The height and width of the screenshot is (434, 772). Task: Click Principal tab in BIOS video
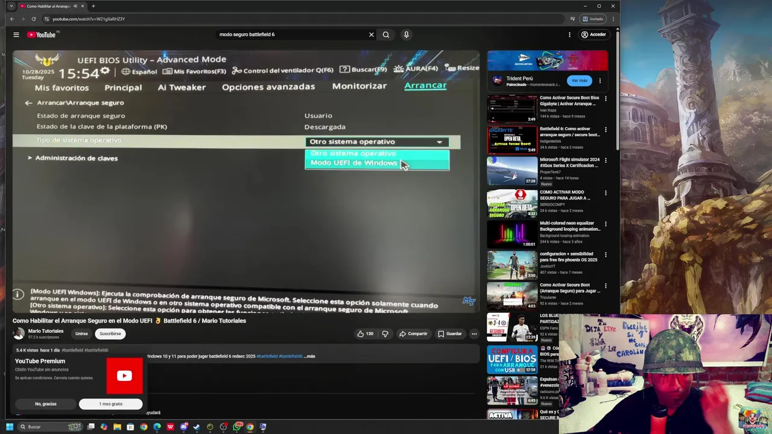[123, 87]
